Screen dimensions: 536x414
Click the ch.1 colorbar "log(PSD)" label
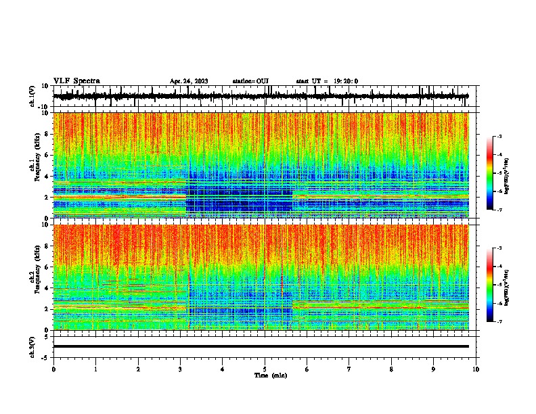coord(507,177)
